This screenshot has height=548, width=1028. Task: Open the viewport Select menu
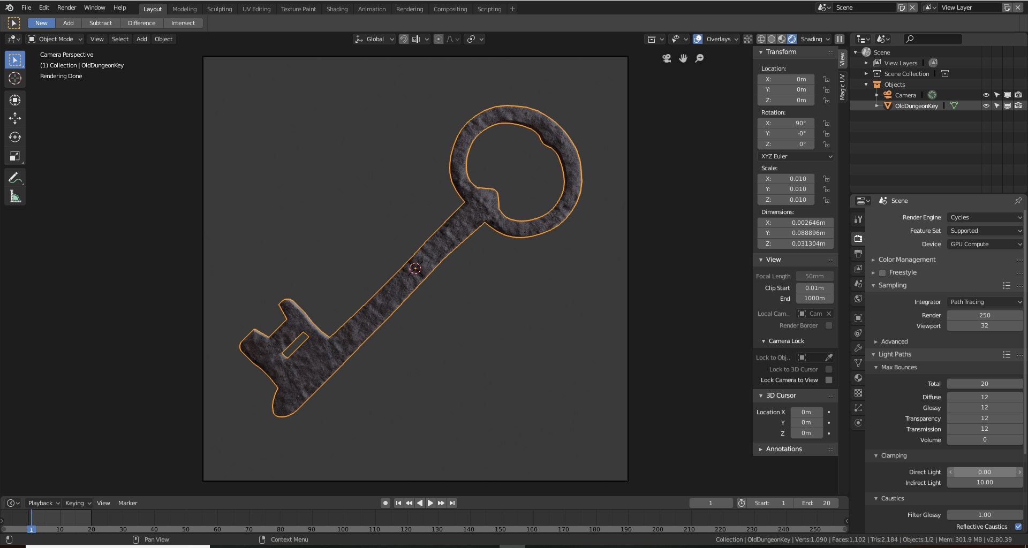point(120,39)
